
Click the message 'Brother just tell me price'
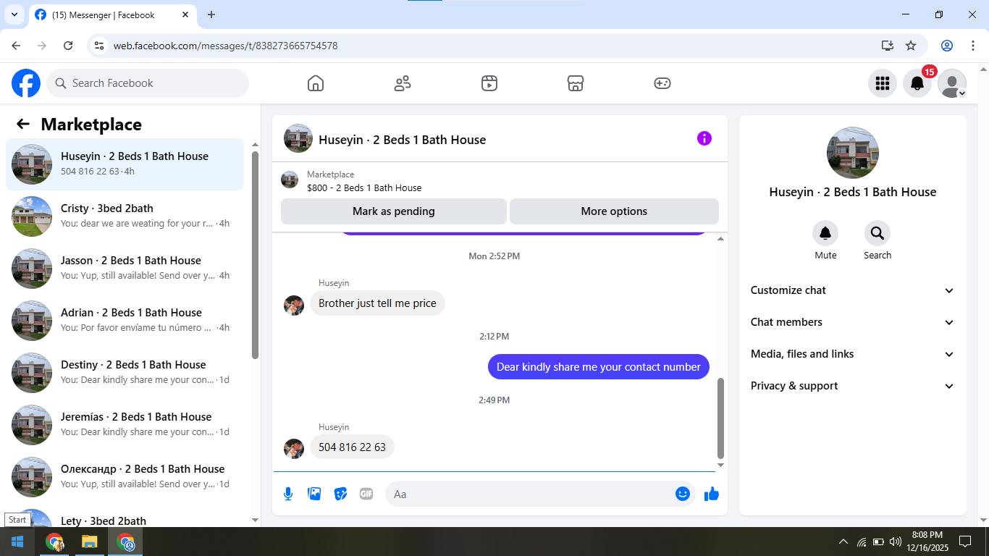pos(377,303)
